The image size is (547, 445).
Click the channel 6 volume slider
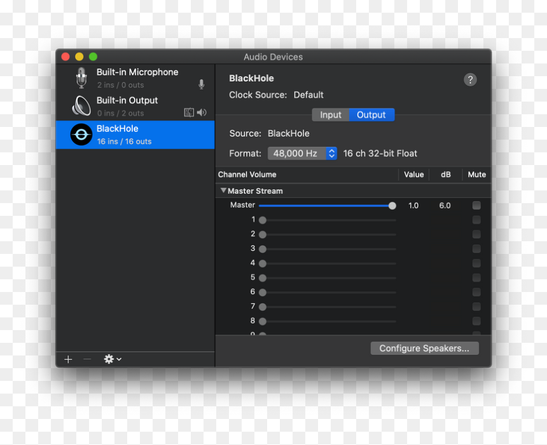329,293
